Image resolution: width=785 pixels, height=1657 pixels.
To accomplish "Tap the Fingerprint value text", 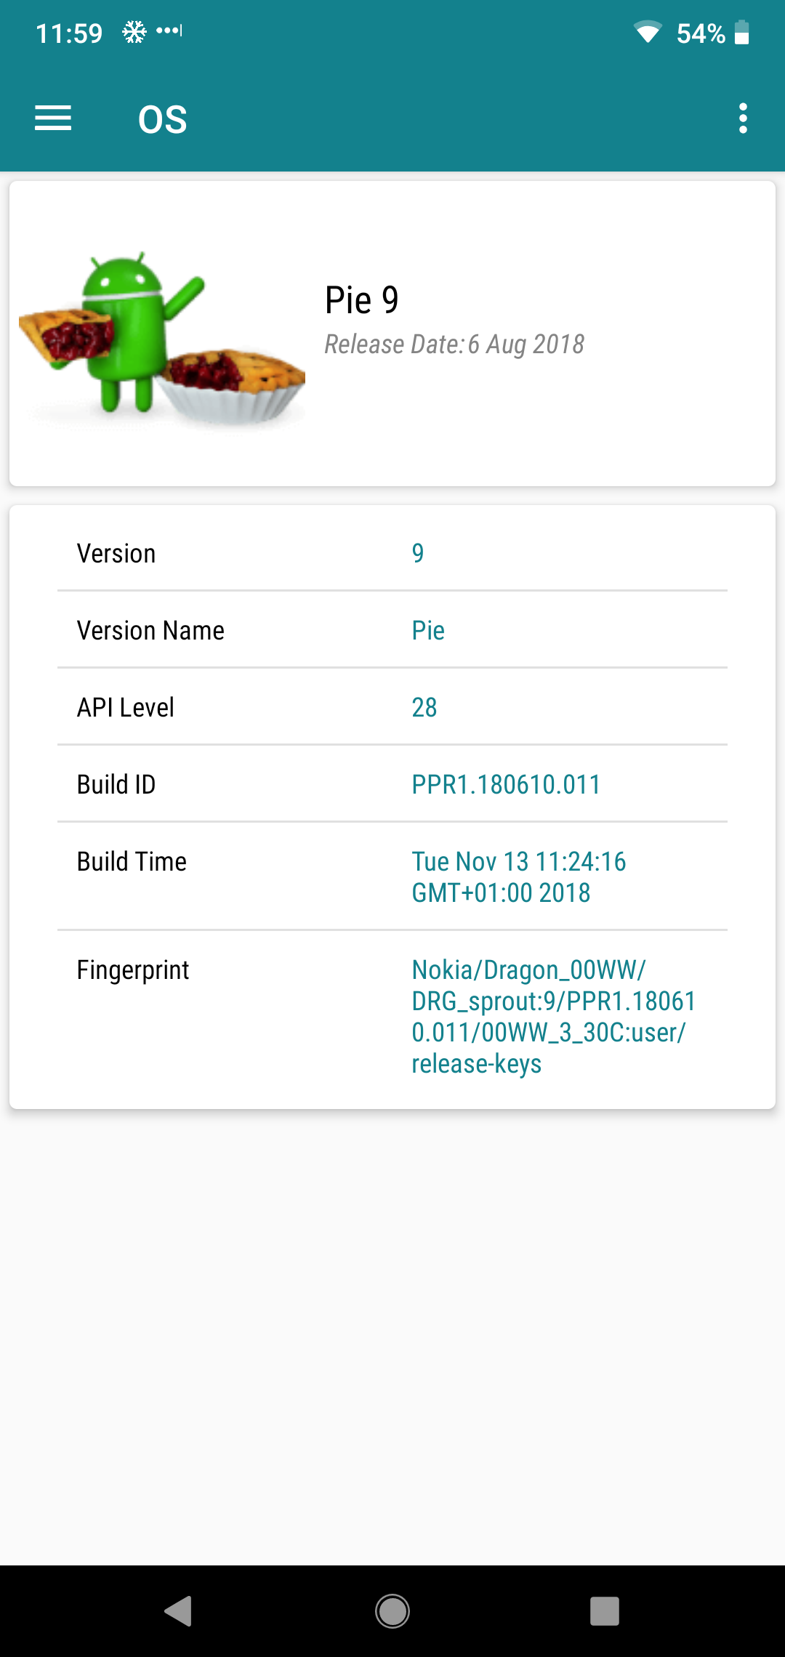I will point(554,1017).
